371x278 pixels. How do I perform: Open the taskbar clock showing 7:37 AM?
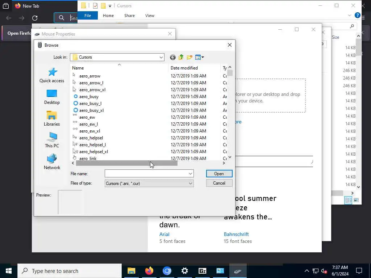[x=340, y=271]
